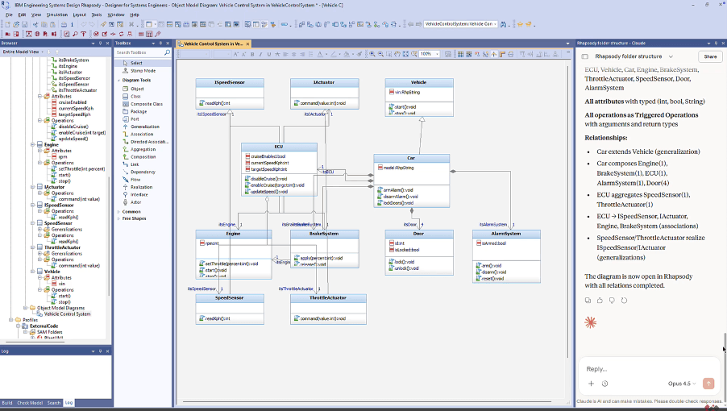Viewport: 727px width, 411px height.
Task: Toggle Bold text formatting
Action: pos(252,54)
